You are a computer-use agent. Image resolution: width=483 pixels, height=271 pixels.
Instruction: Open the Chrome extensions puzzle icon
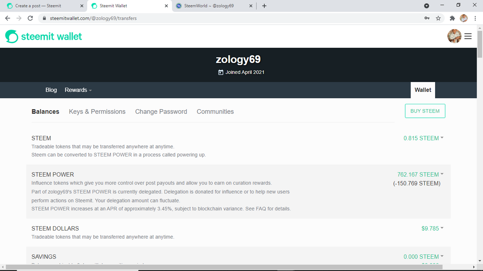point(452,18)
